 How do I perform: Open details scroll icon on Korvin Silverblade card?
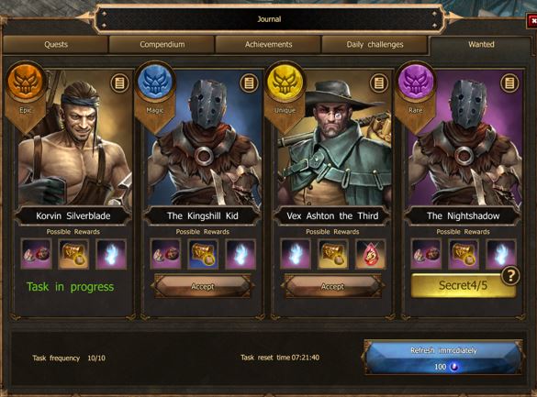click(x=119, y=83)
